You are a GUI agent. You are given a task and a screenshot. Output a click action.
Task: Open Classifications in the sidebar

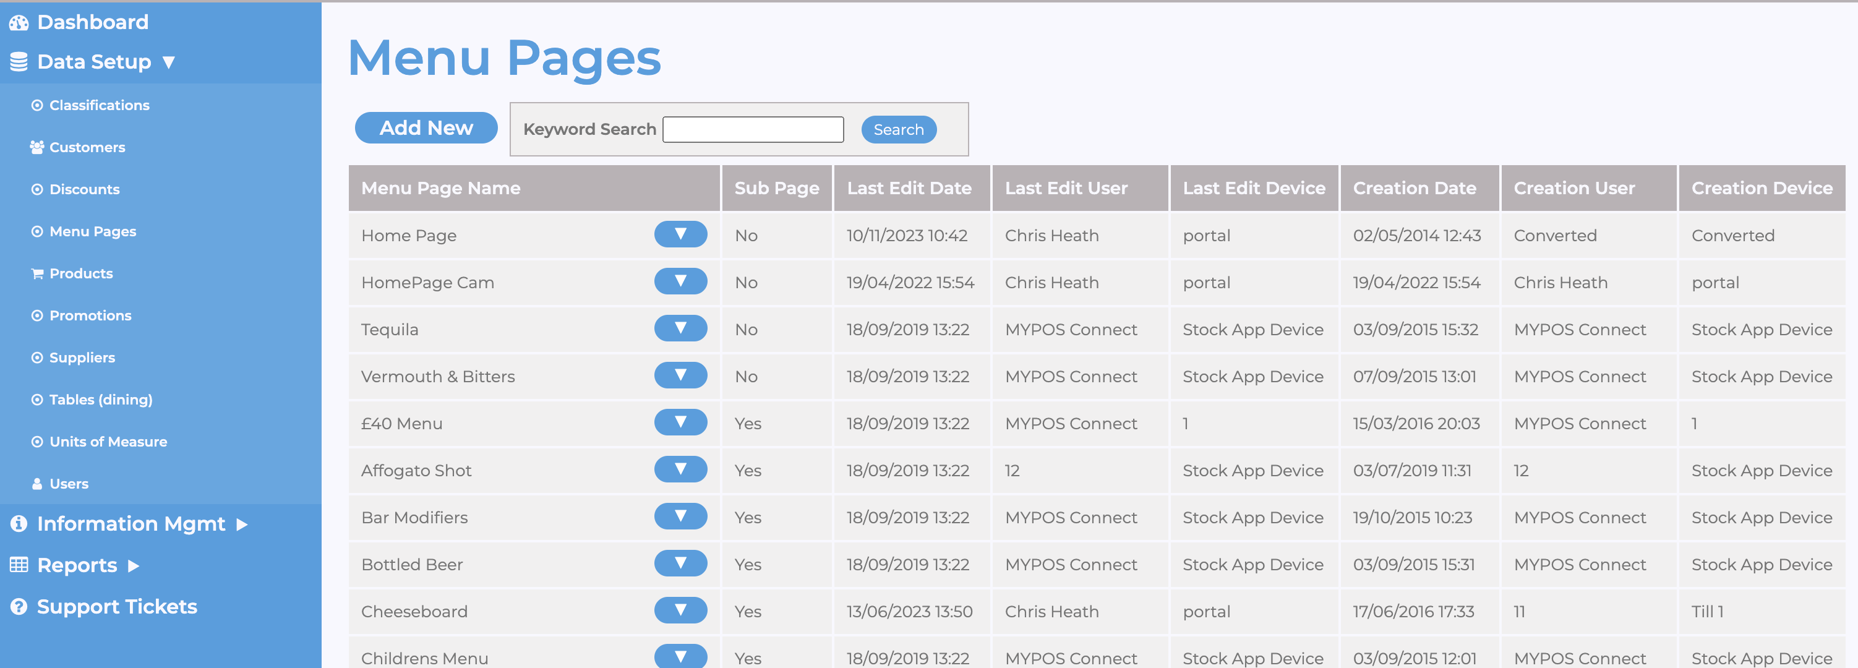100,105
